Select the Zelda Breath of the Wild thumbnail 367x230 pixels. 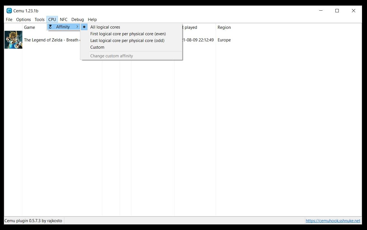pos(13,40)
